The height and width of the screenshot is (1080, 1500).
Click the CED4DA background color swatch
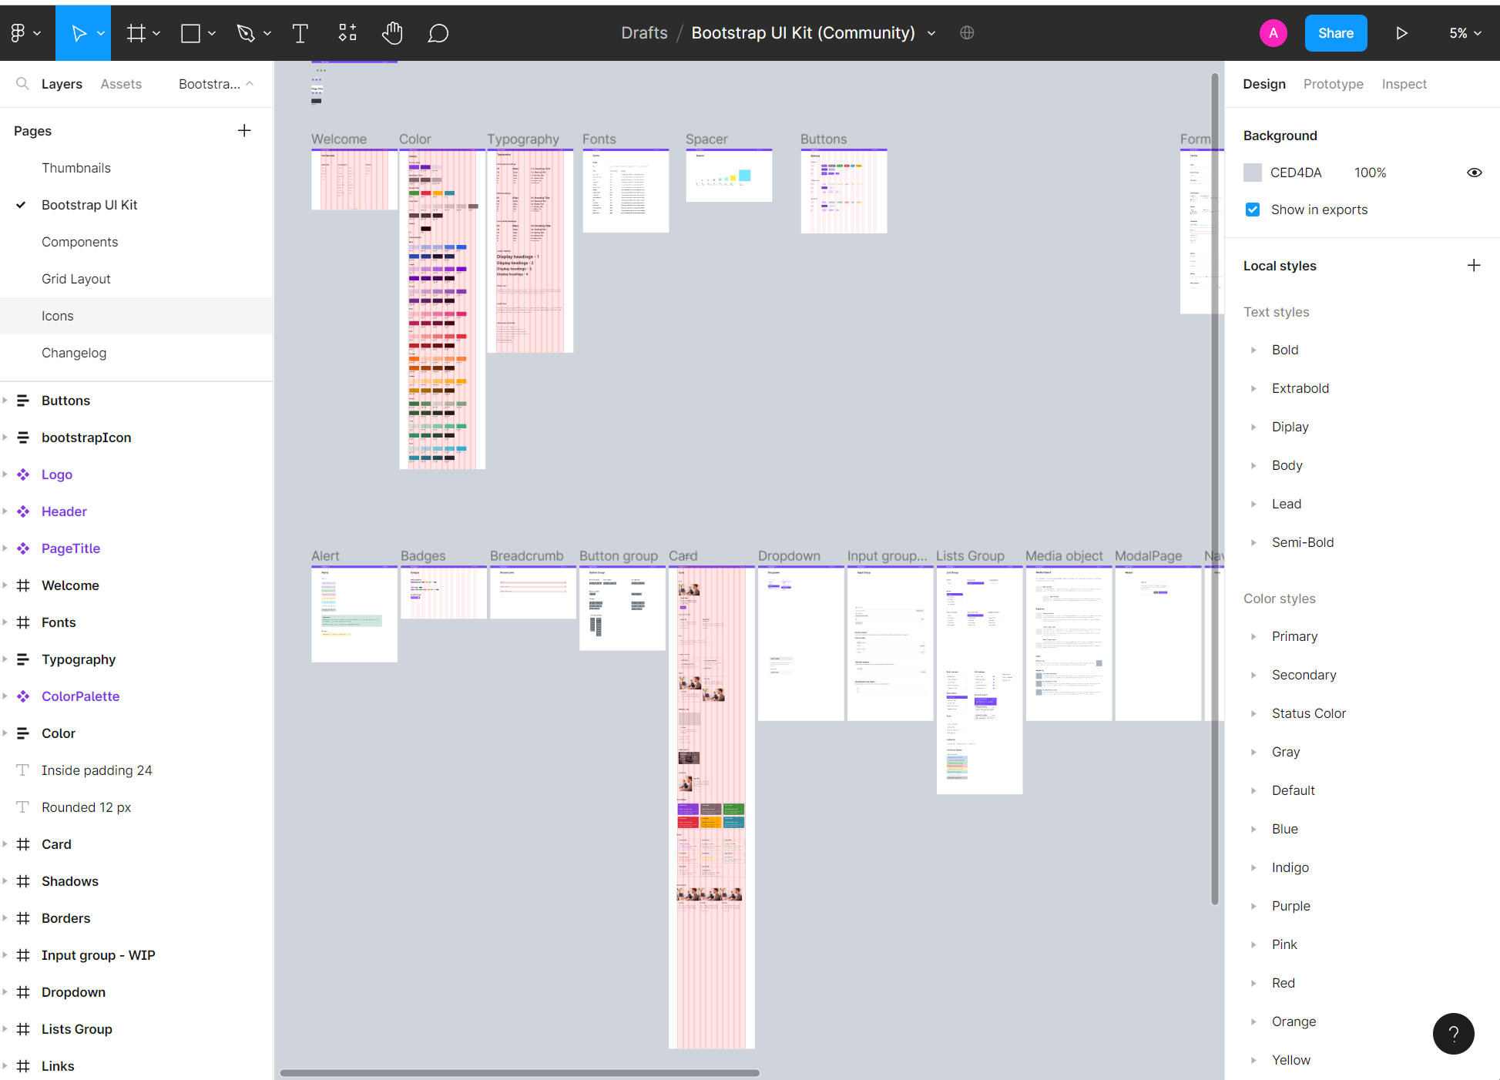(1253, 173)
